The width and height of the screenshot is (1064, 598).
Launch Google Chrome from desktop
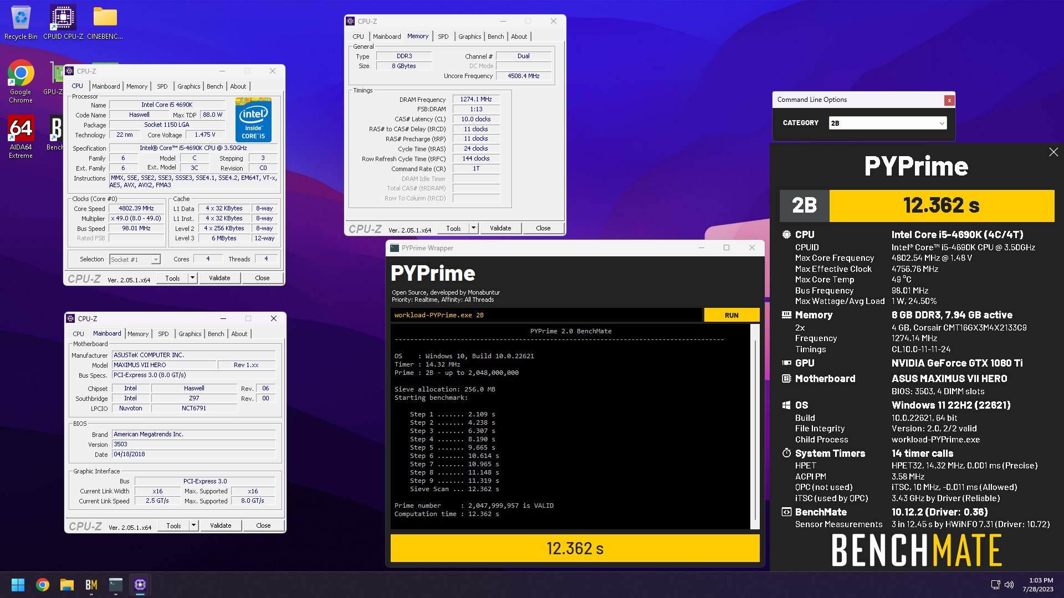coord(21,81)
